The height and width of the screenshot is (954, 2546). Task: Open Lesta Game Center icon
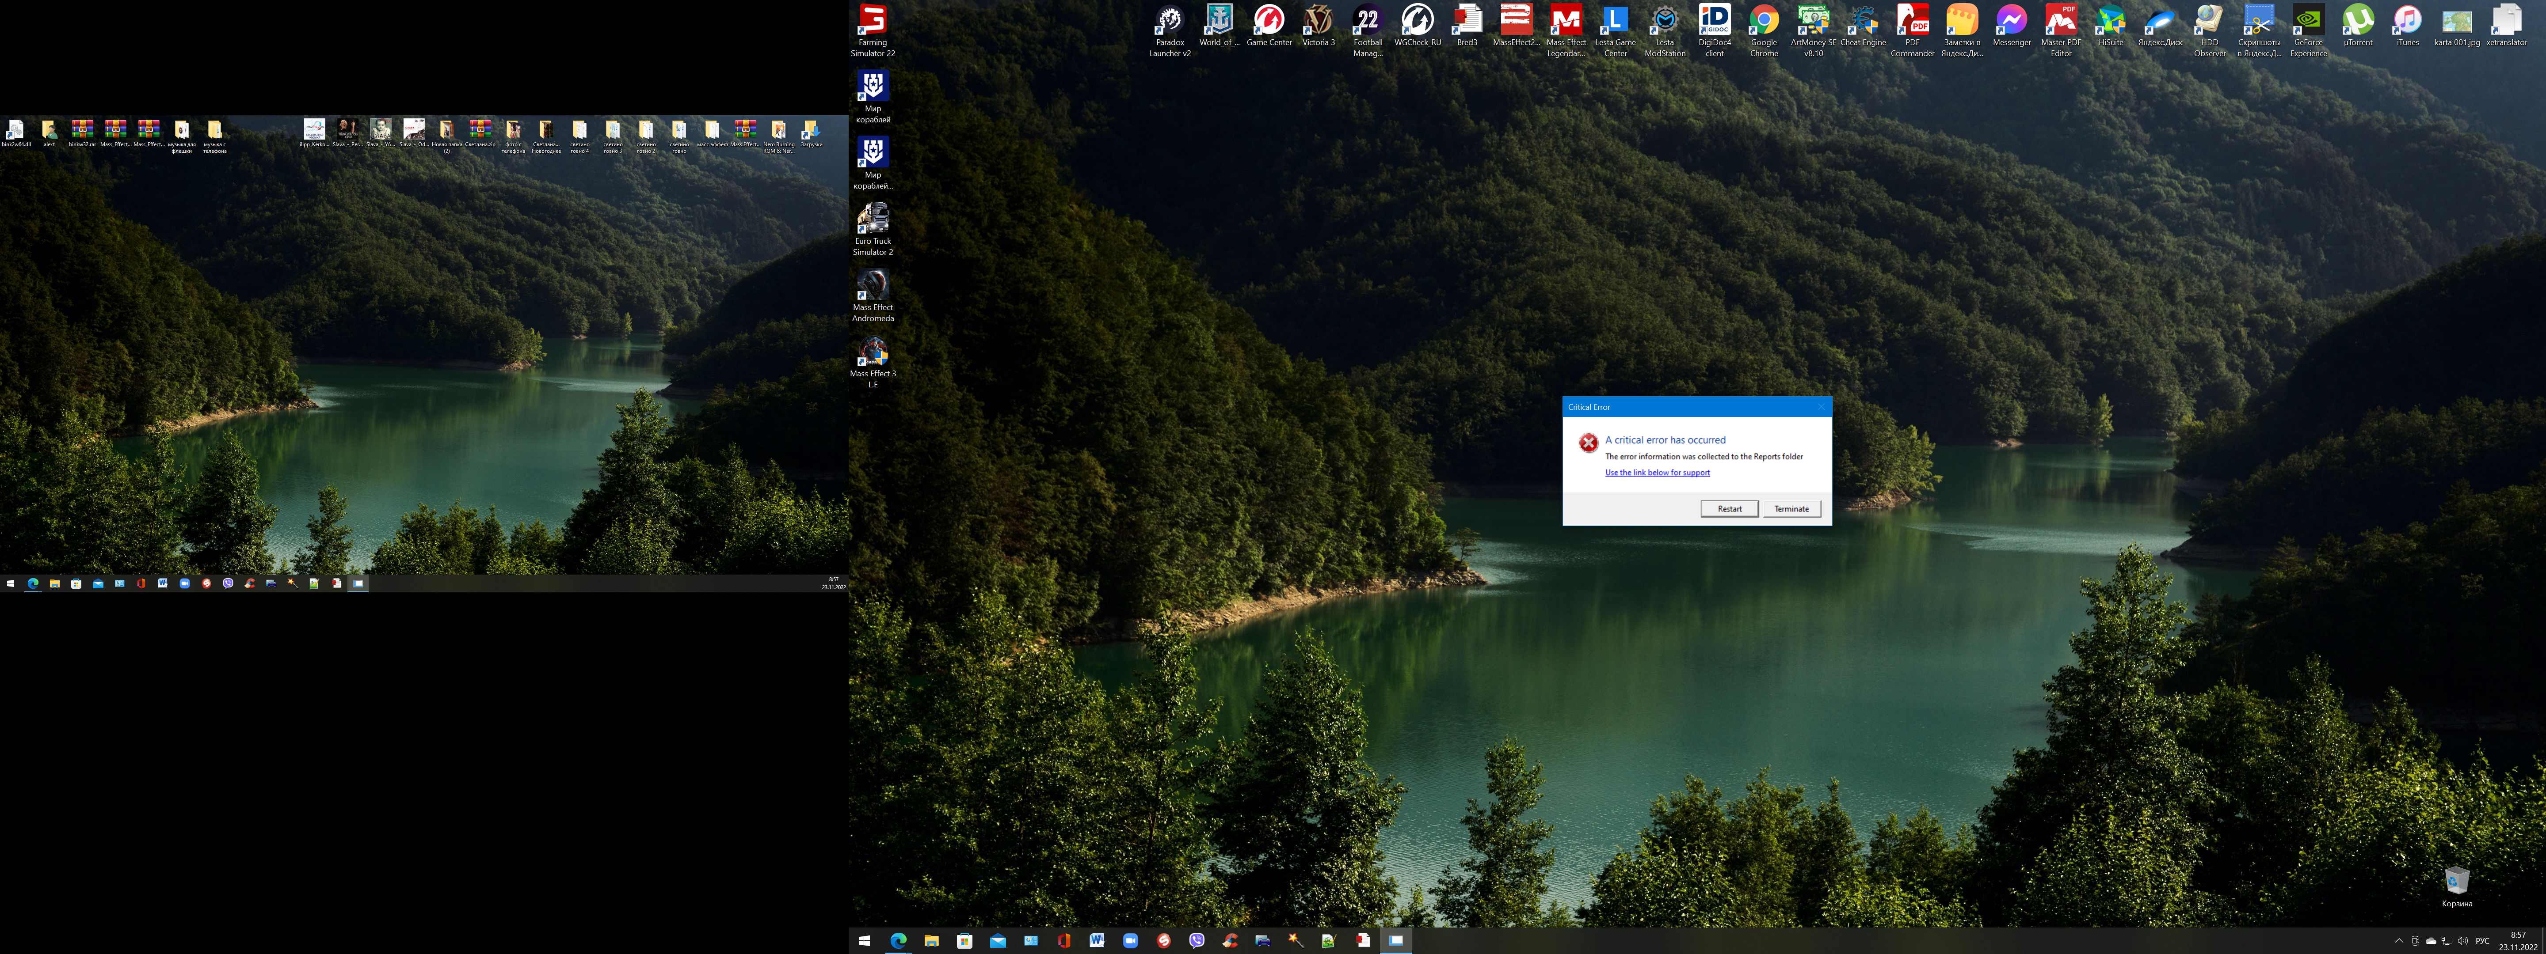click(x=1615, y=30)
